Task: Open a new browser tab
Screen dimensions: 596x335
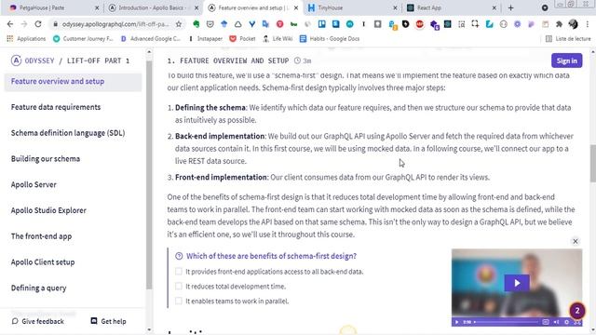Action: pyautogui.click(x=510, y=7)
